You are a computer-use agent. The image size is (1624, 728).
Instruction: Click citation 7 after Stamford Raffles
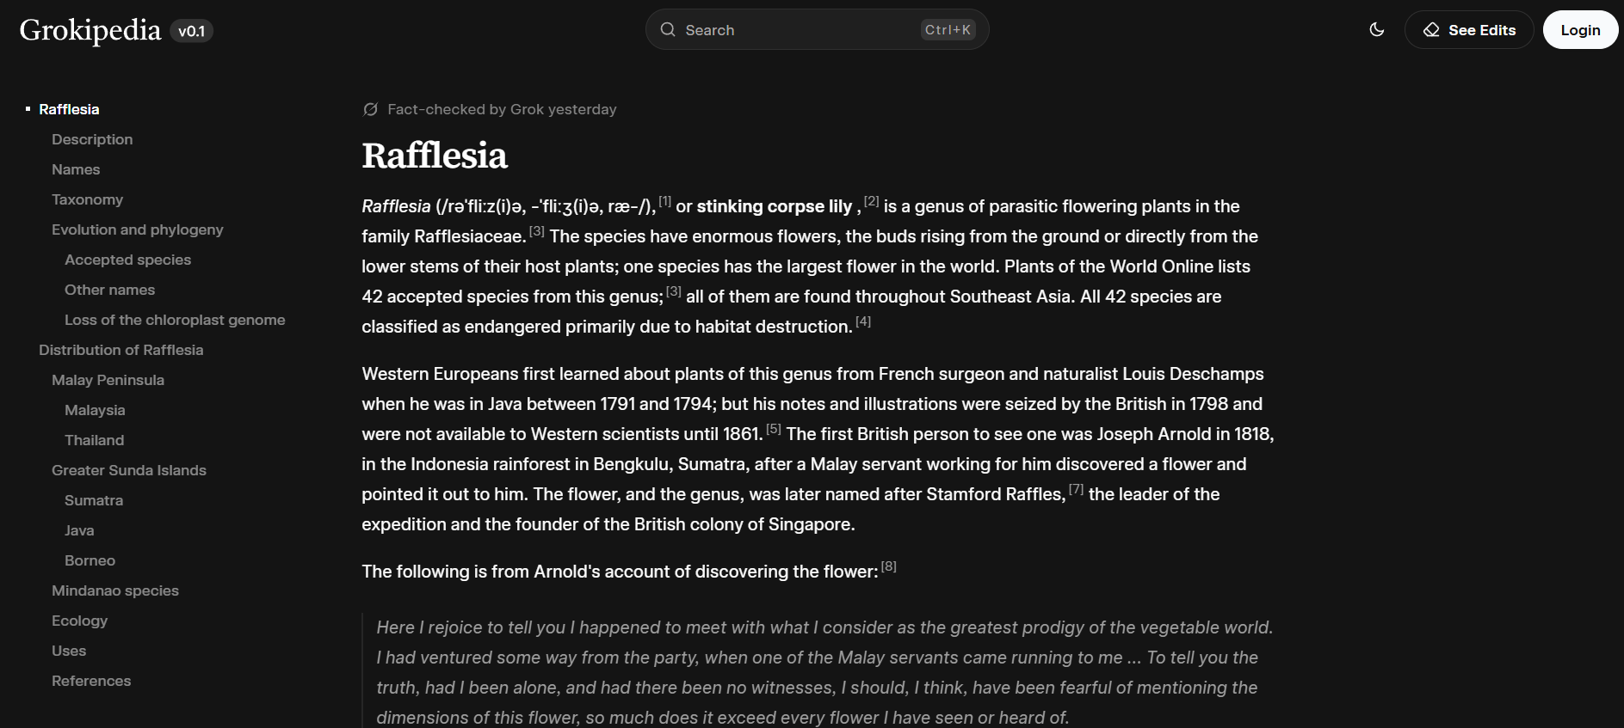pos(1076,489)
